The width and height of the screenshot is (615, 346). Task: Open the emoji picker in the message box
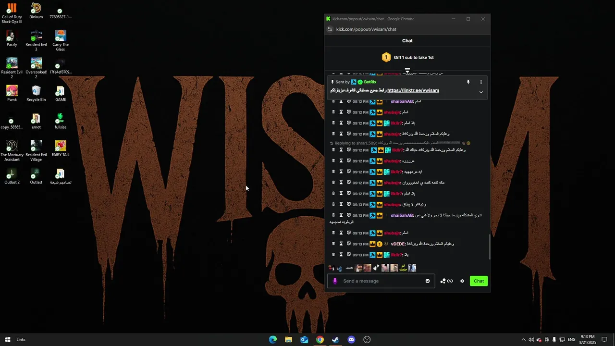(x=428, y=281)
